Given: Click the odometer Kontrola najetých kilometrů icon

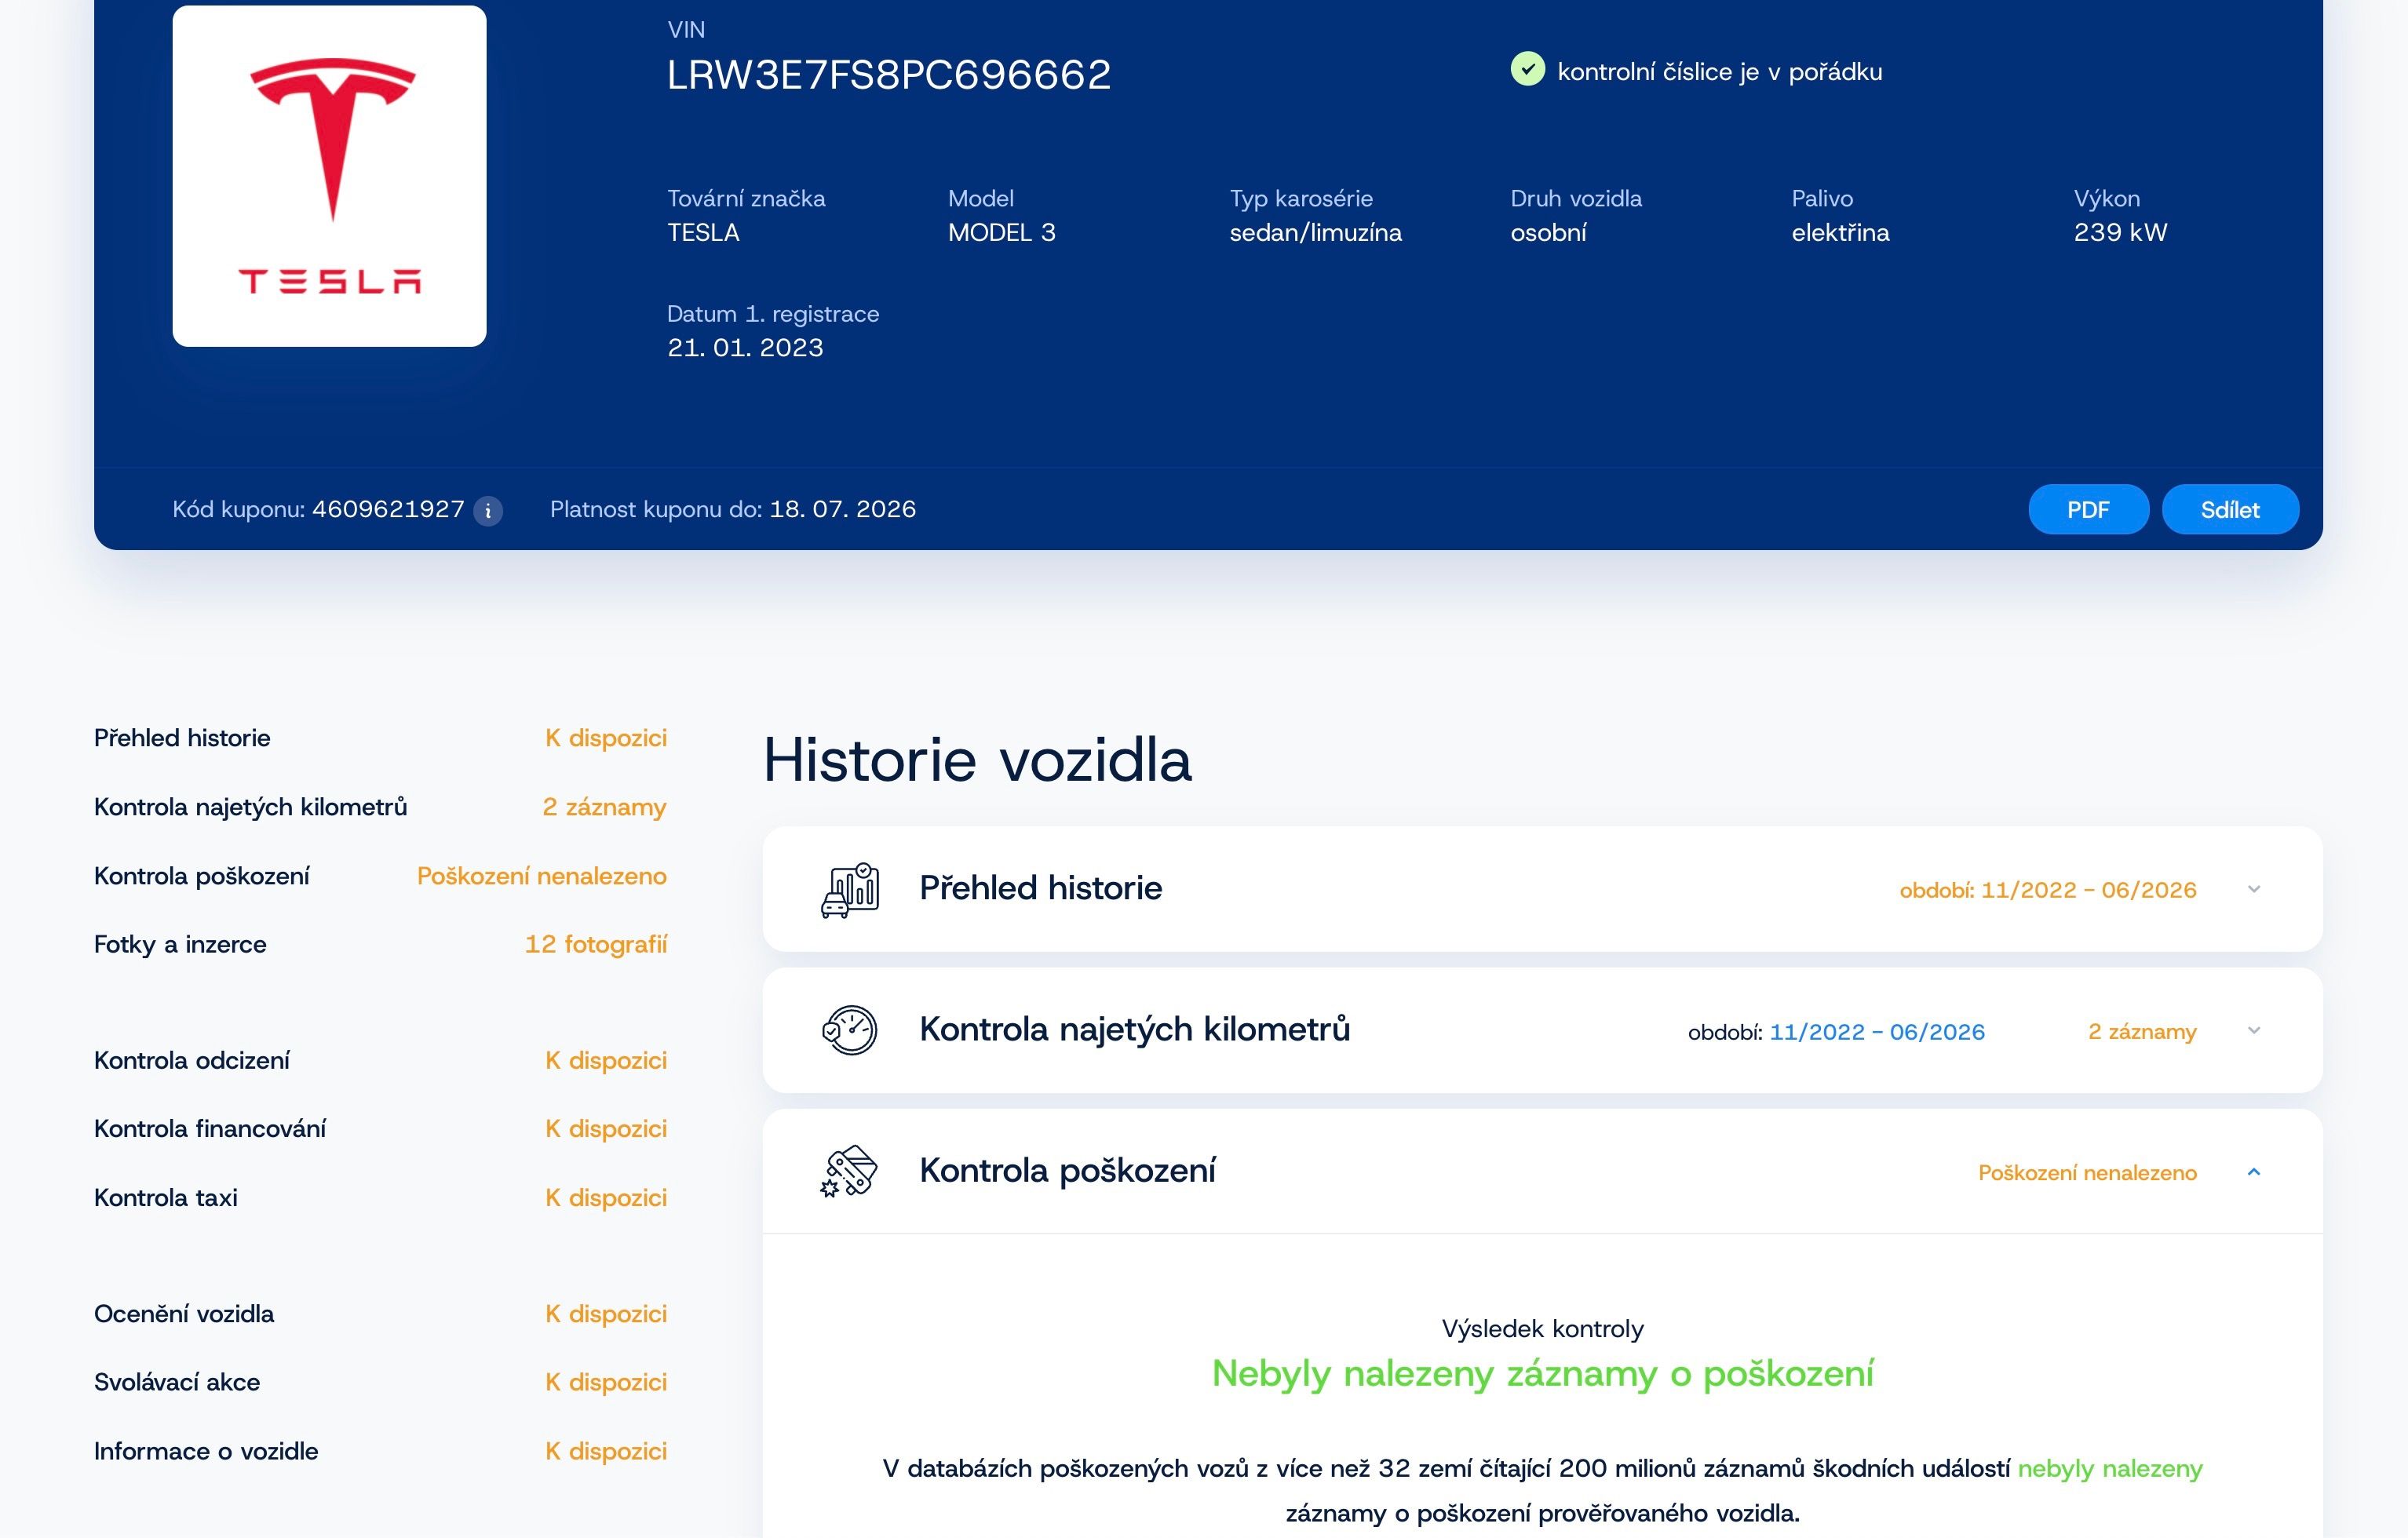Looking at the screenshot, I should pos(850,1030).
